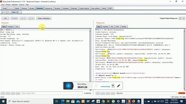Click the webcam icon in recorder overlay

click(x=113, y=86)
